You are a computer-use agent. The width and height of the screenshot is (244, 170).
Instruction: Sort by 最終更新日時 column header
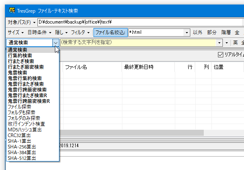coord(148,67)
